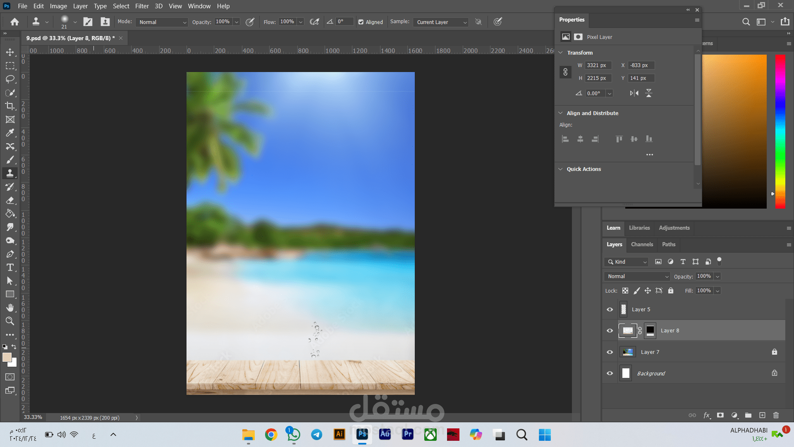
Task: Toggle lock position
Action: coord(648,291)
